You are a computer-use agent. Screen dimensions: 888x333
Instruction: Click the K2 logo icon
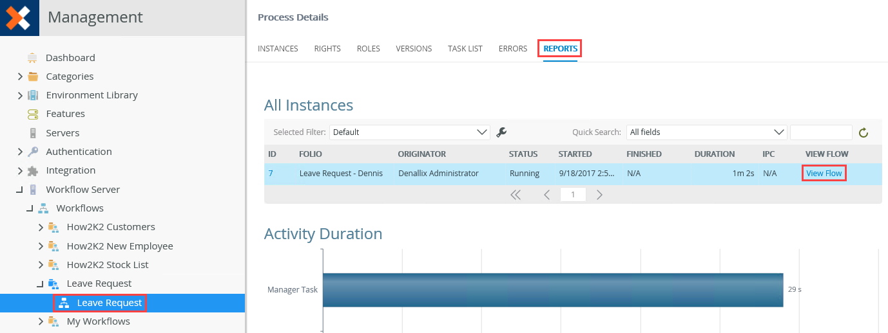(x=19, y=17)
